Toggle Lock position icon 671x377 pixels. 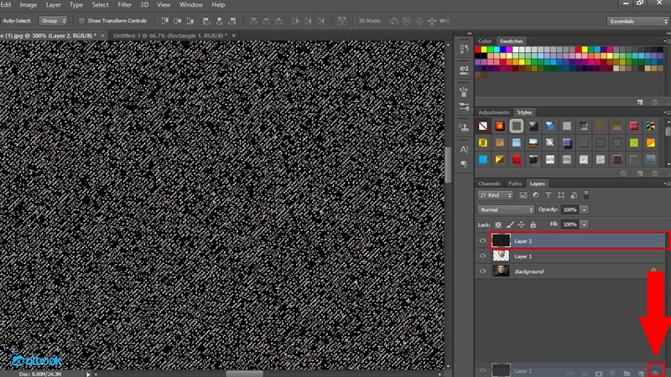521,225
